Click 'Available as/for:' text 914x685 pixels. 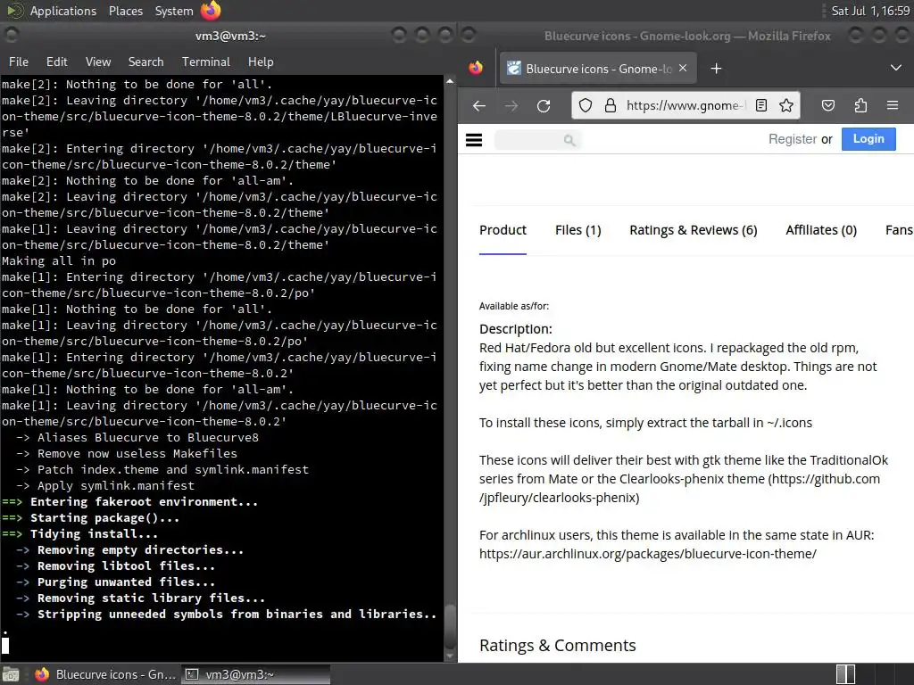(x=513, y=306)
